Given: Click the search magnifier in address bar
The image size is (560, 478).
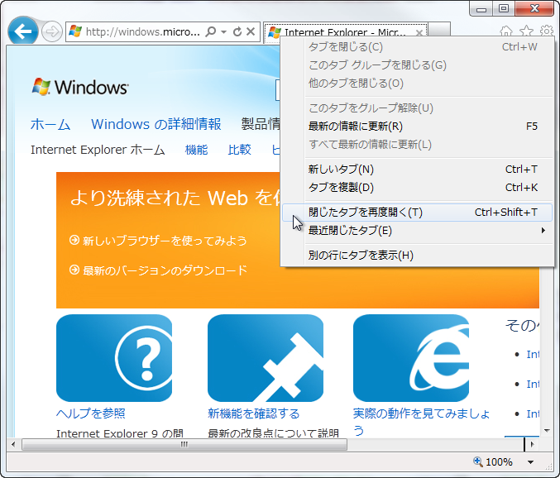Looking at the screenshot, I should tap(211, 32).
